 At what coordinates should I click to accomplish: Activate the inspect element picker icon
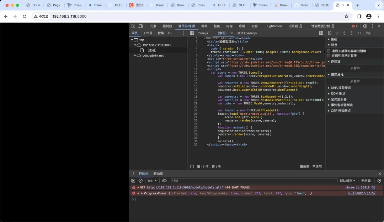coord(133,26)
